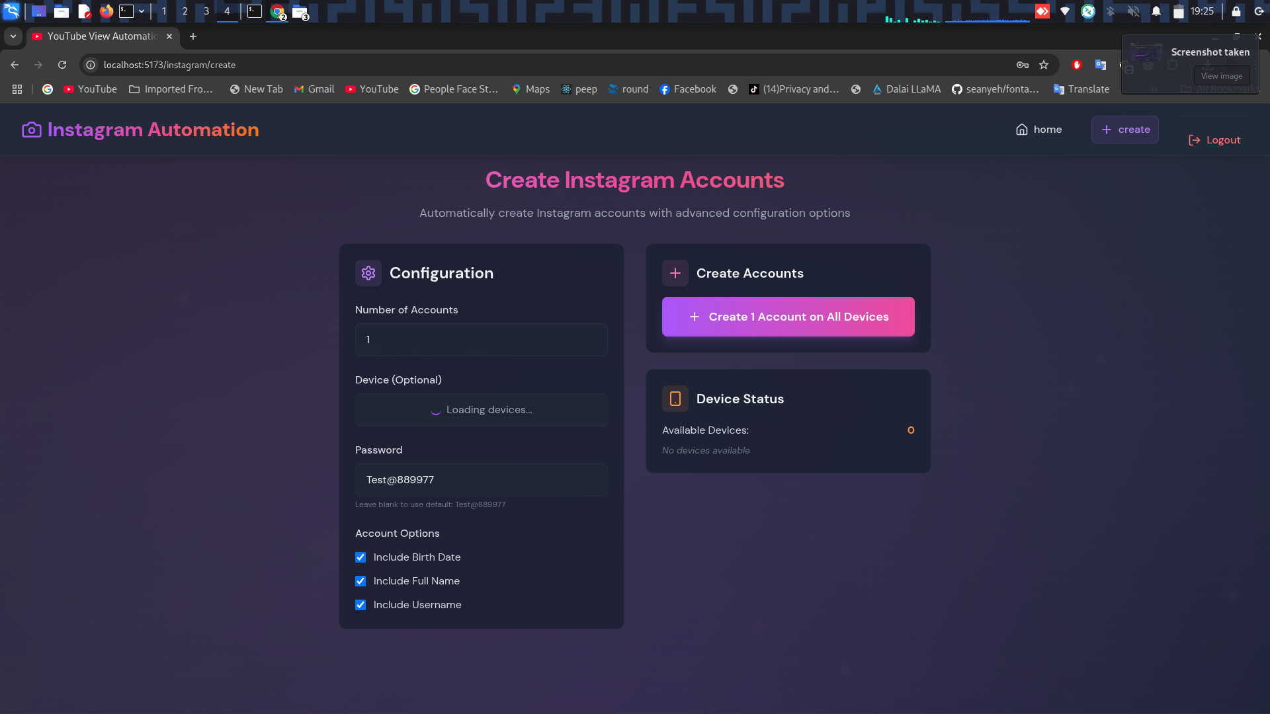Open the file manager from the top panel
The image size is (1270, 714).
[62, 11]
